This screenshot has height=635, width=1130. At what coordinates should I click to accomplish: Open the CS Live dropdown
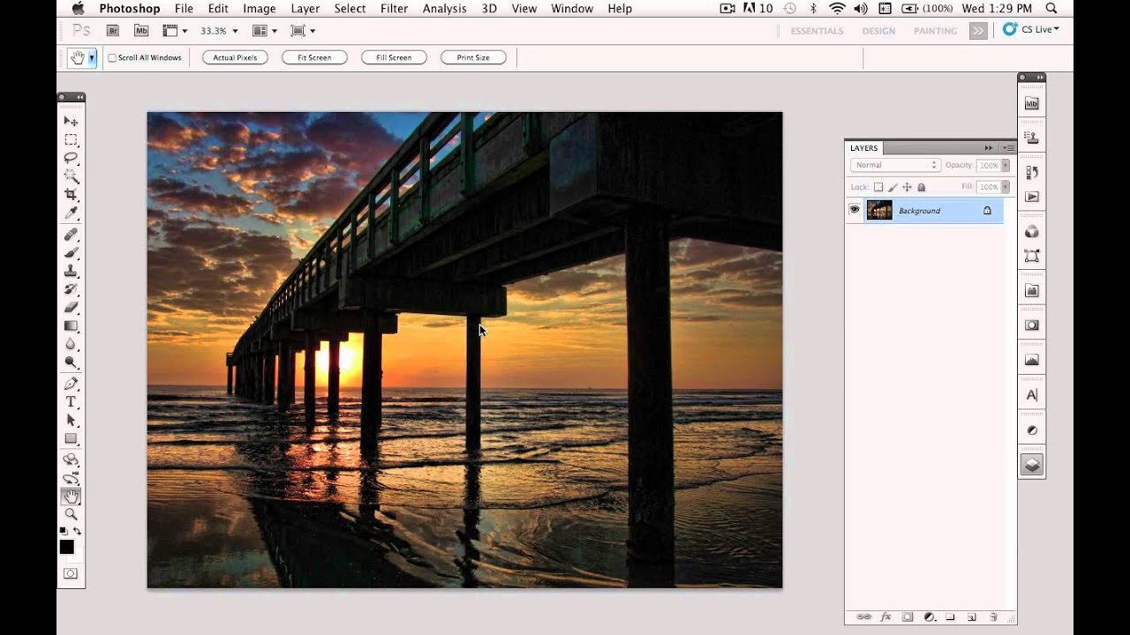[x=1033, y=29]
